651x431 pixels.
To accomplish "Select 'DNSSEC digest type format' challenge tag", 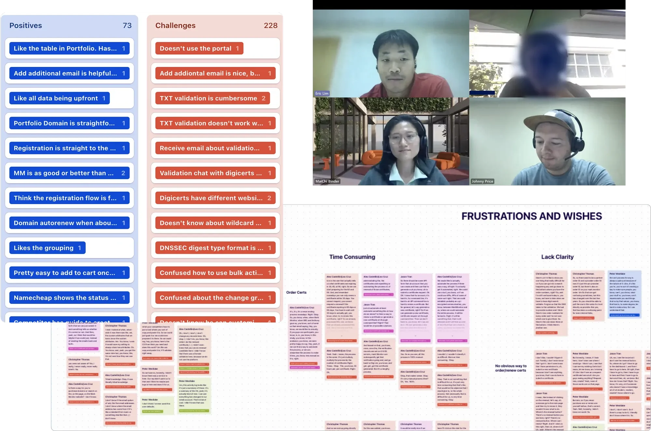I will 215,248.
